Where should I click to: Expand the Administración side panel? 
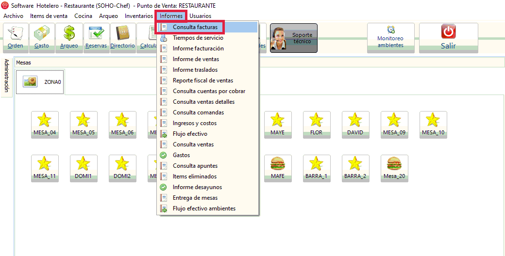(6, 76)
